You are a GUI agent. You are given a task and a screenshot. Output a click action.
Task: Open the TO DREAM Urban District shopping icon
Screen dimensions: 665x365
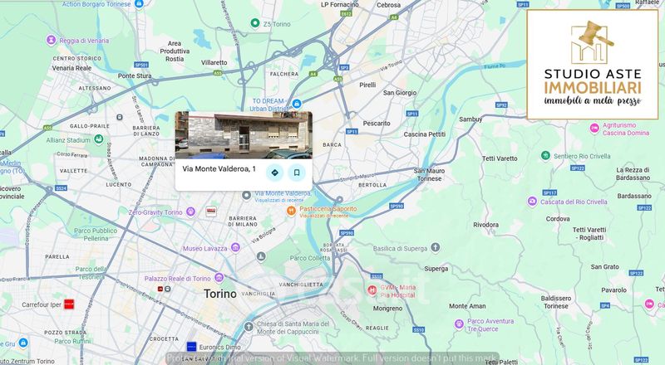297,104
